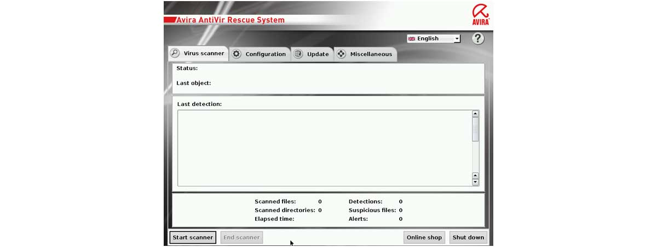The height and width of the screenshot is (247, 657).
Task: Click the Avira AntiVir Rescue System title
Action: coord(230,20)
